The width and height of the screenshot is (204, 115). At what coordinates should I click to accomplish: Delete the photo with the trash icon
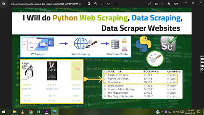tap(102, 4)
